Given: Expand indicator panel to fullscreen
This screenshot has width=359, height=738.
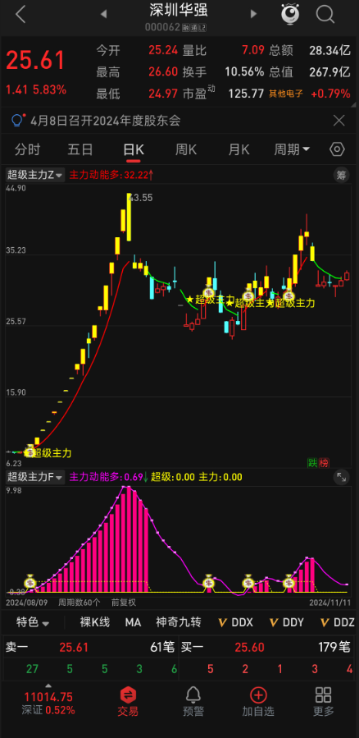Looking at the screenshot, I should tap(341, 477).
